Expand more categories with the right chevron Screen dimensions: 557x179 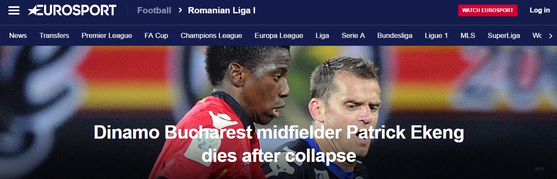pyautogui.click(x=550, y=36)
